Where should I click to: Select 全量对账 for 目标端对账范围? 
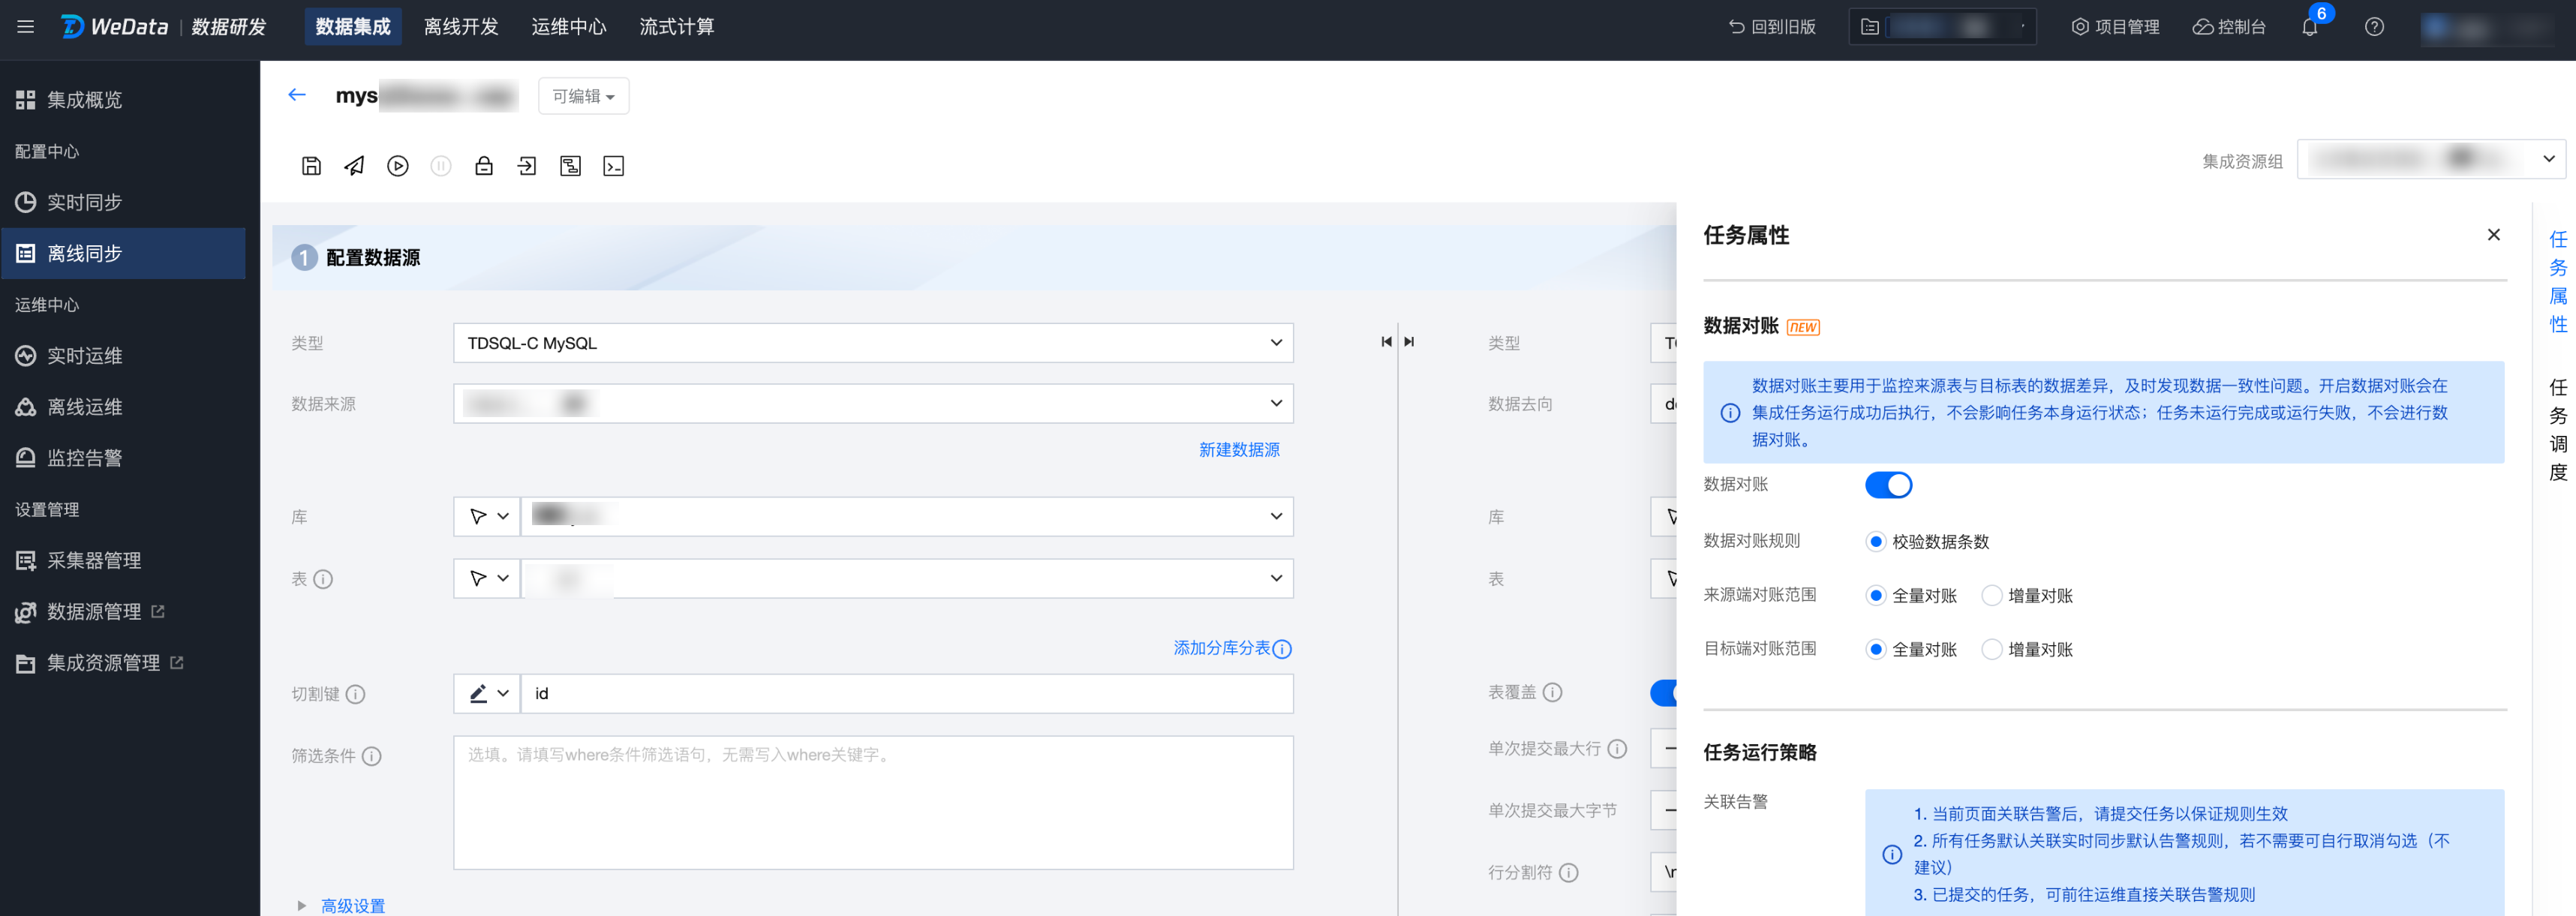(x=1876, y=650)
